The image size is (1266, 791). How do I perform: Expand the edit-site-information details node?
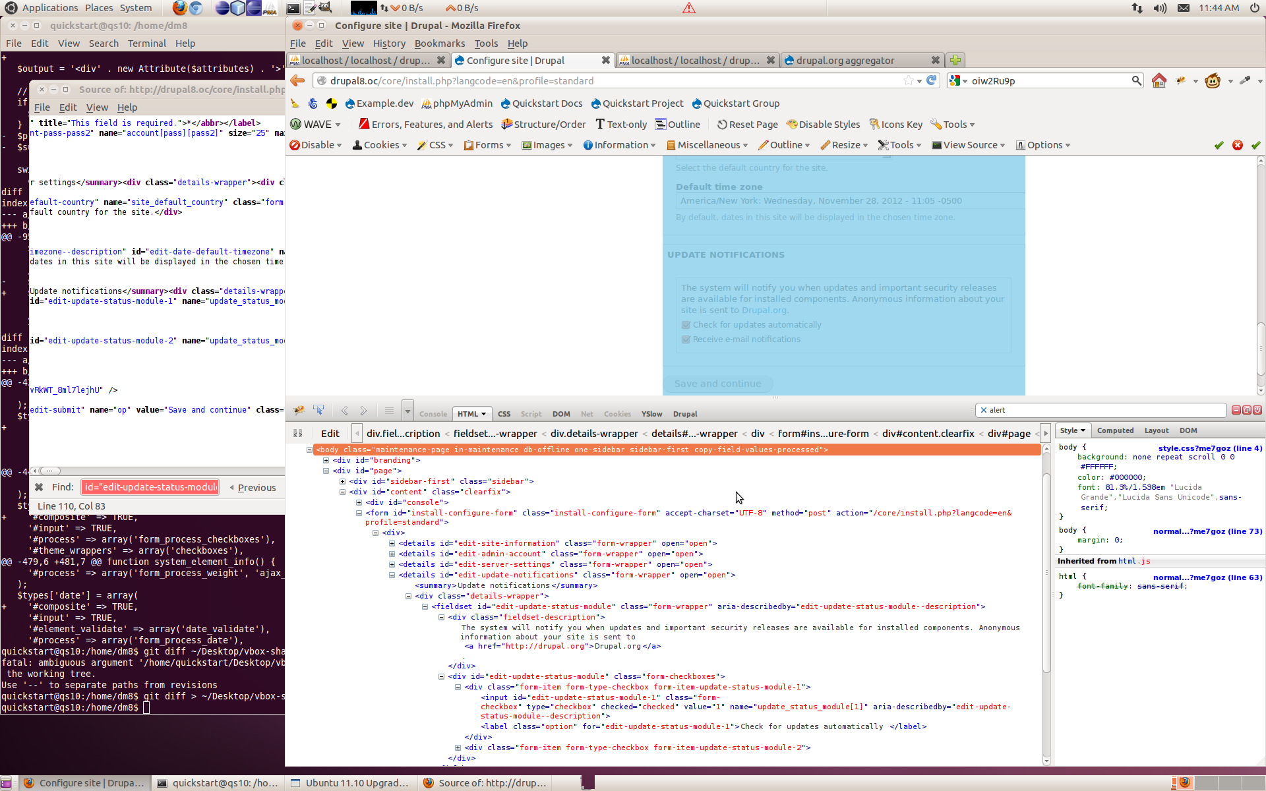coord(392,543)
